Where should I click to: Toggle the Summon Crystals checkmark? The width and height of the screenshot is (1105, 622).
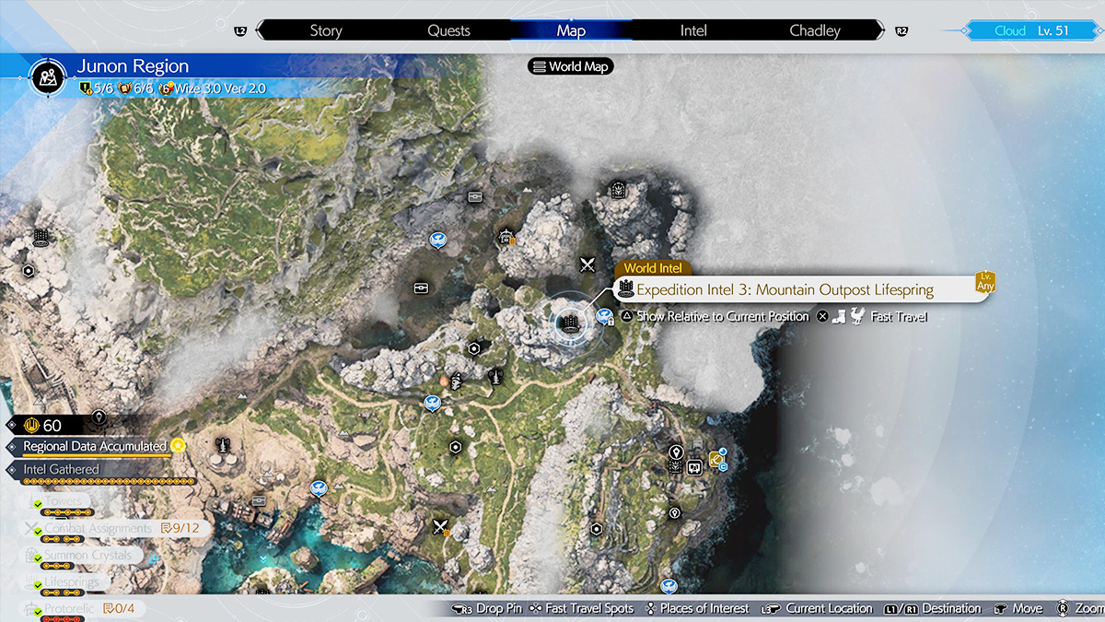pos(38,557)
